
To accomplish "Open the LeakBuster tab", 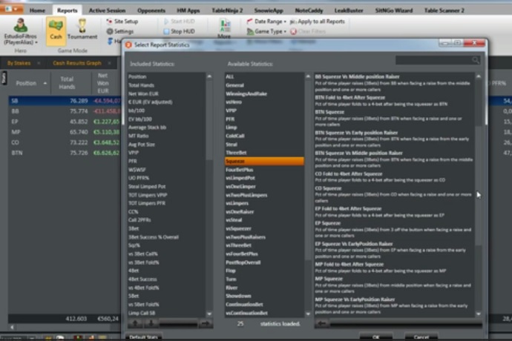I will pyautogui.click(x=349, y=10).
